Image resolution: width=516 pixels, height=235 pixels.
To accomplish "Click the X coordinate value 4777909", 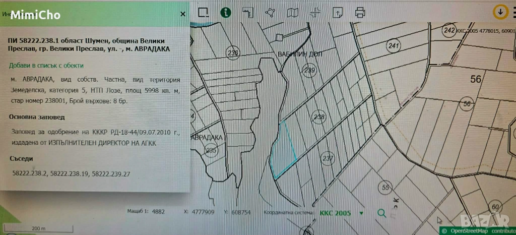I will tap(203, 213).
